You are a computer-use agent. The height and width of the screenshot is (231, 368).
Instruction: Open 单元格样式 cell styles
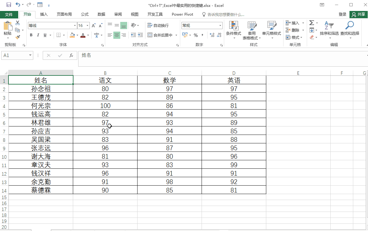272,30
